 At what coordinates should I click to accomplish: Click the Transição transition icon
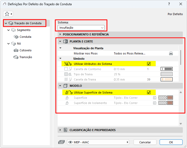(x=16, y=57)
